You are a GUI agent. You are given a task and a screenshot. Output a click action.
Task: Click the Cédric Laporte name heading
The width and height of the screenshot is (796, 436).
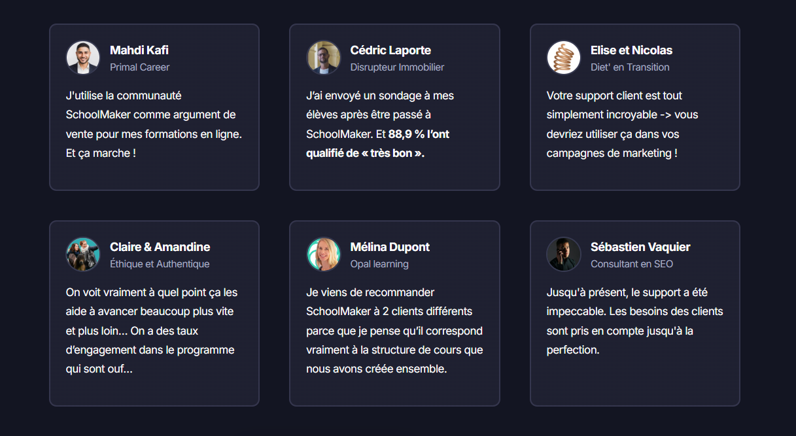pos(390,50)
